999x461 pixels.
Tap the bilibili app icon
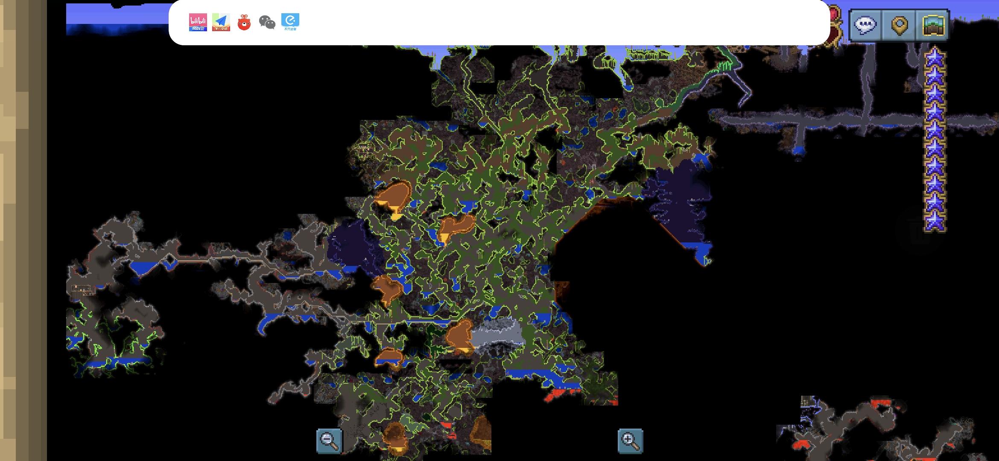pos(198,22)
